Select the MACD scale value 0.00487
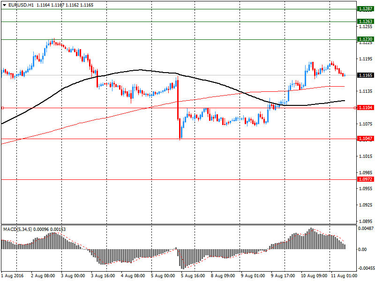The width and height of the screenshot is (375, 281). click(x=366, y=229)
